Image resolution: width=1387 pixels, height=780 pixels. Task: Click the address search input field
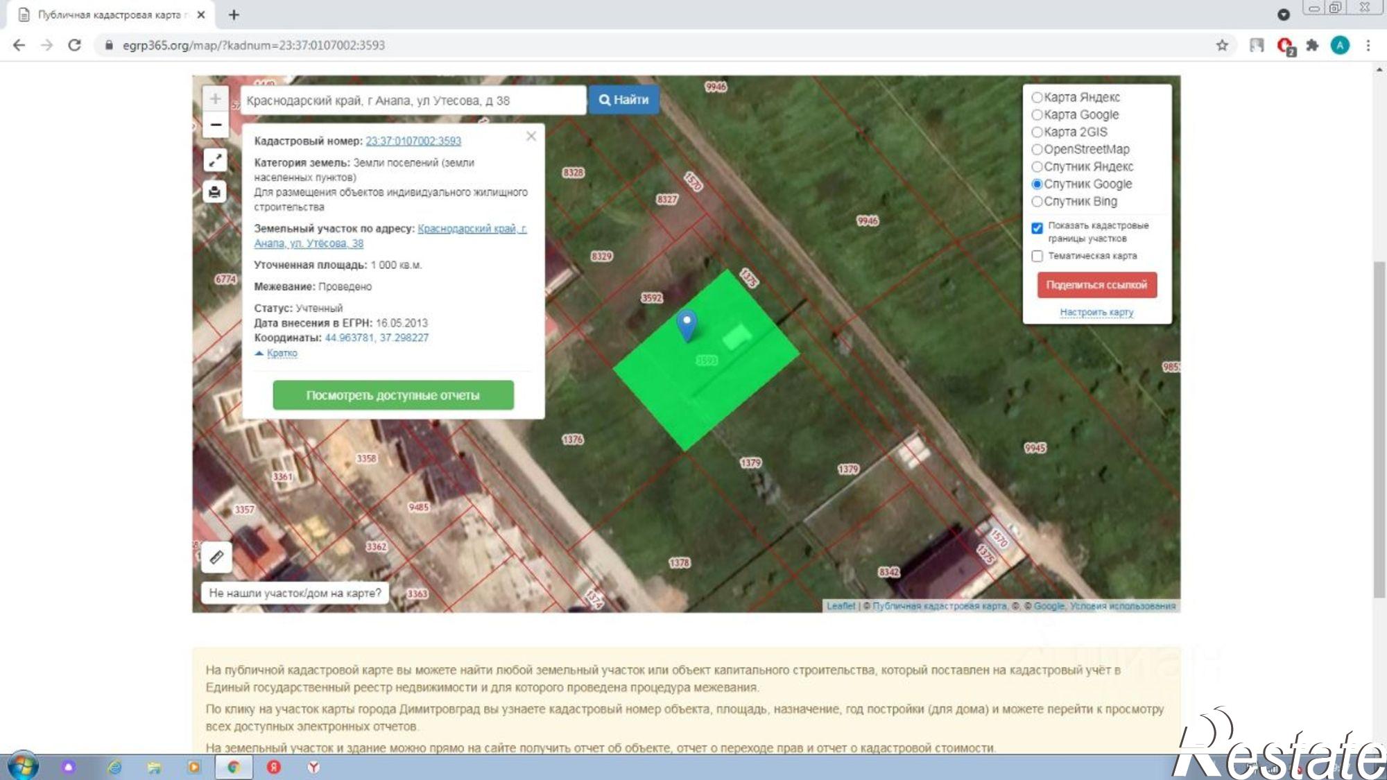point(413,101)
